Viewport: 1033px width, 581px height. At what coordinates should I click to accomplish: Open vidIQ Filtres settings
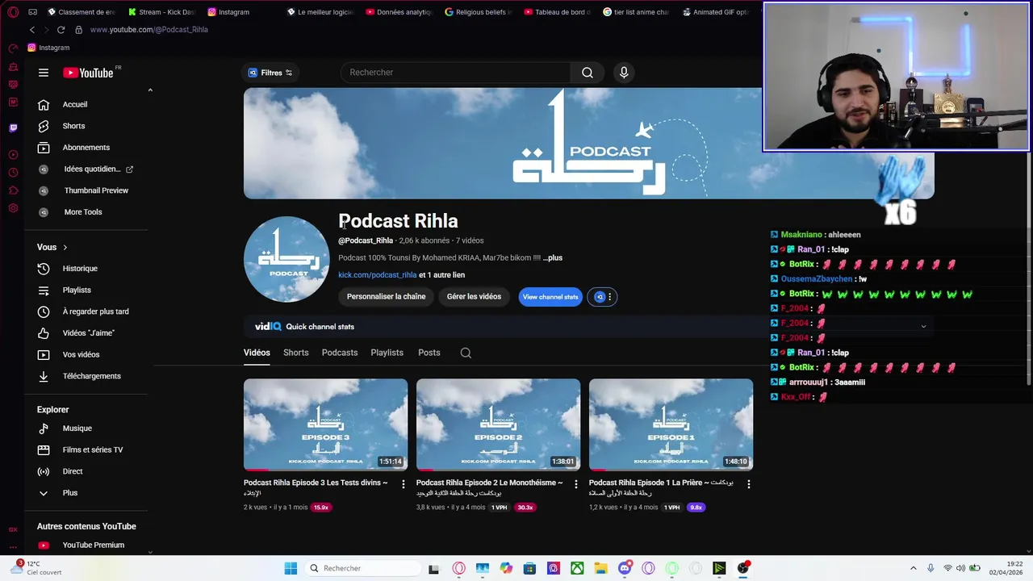(270, 73)
